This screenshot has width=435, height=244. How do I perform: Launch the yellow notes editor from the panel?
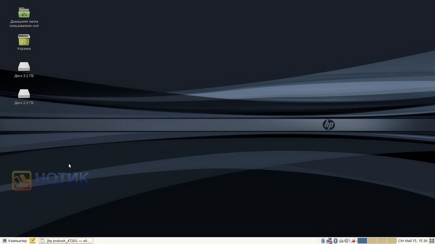point(32,240)
